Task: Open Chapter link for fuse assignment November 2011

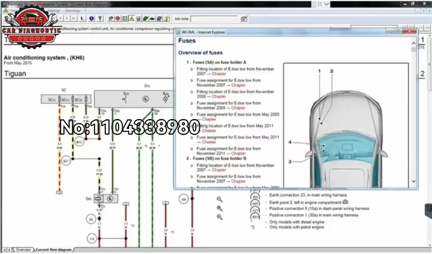Action: pyautogui.click(x=238, y=153)
